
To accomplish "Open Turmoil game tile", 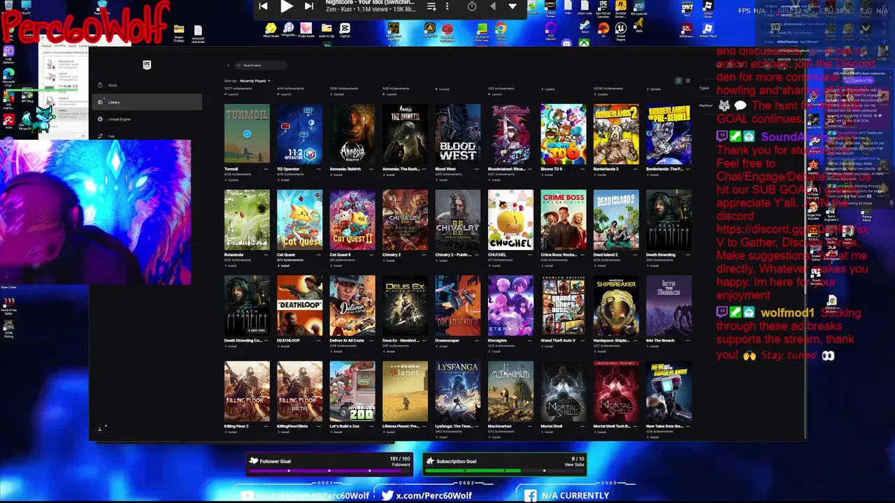I will pyautogui.click(x=247, y=134).
